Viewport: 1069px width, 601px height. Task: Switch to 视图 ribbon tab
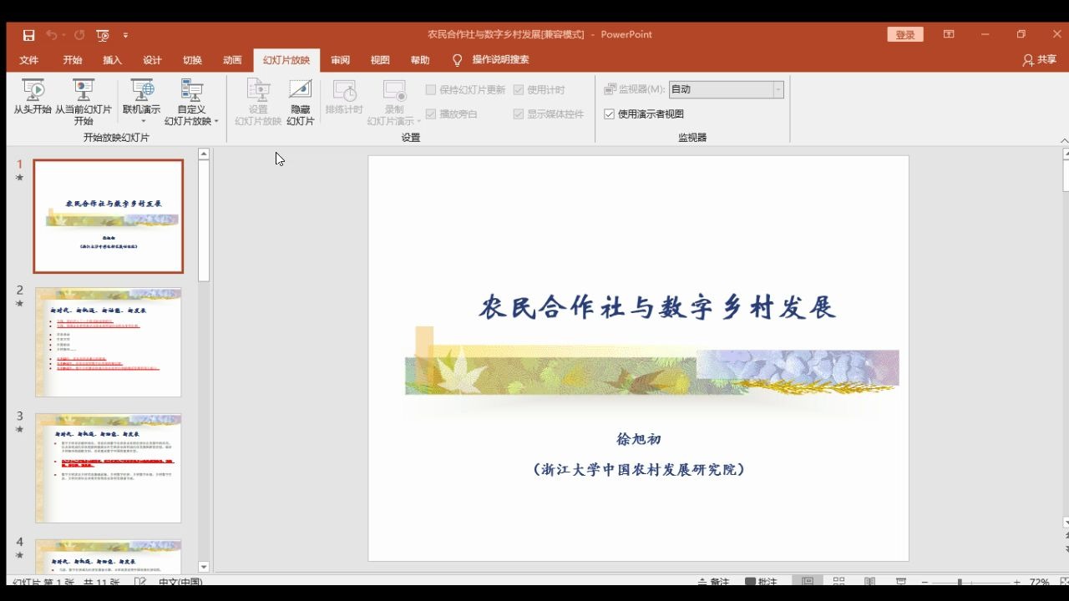(380, 60)
